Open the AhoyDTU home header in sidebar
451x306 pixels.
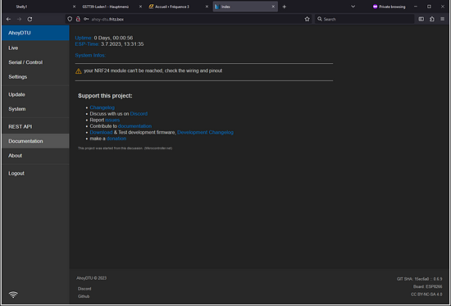point(35,33)
